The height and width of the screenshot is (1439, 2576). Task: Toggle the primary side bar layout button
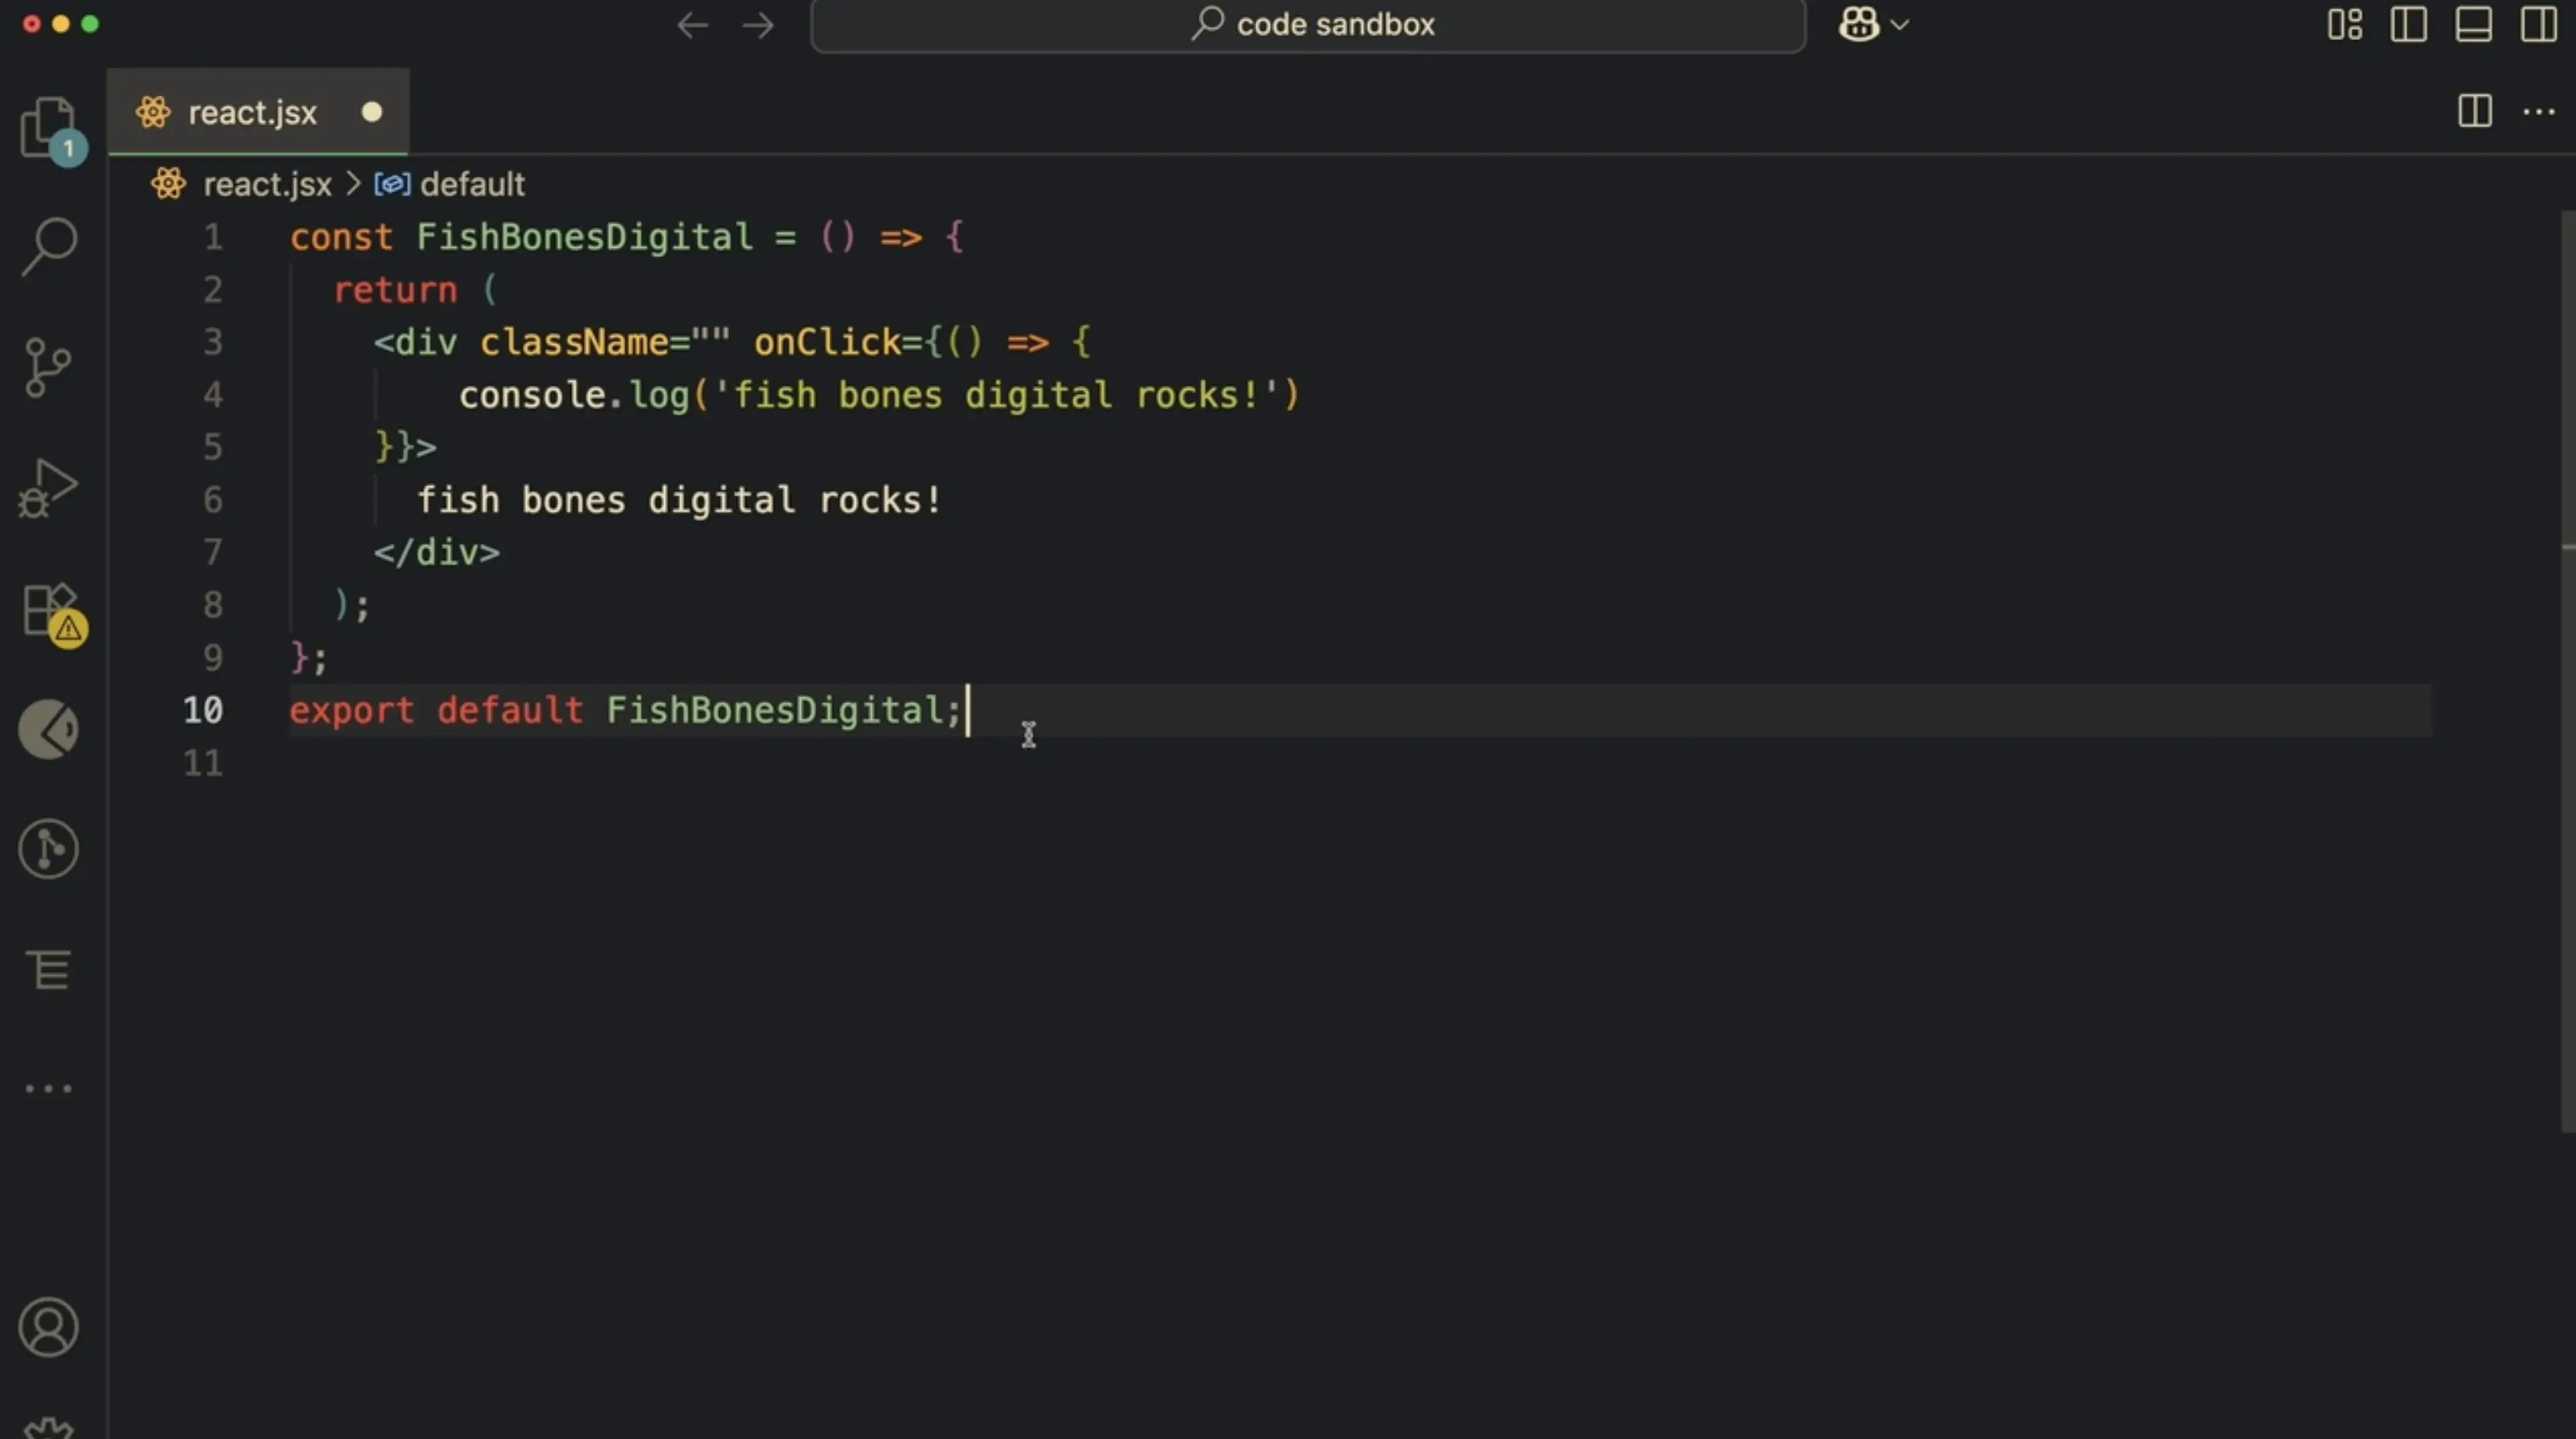tap(2408, 24)
